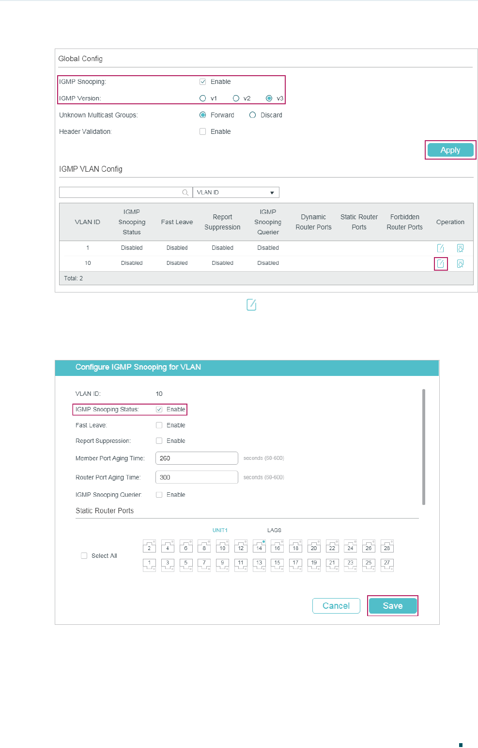
Task: Select port 18 in Static Router Ports
Action: pos(295,546)
